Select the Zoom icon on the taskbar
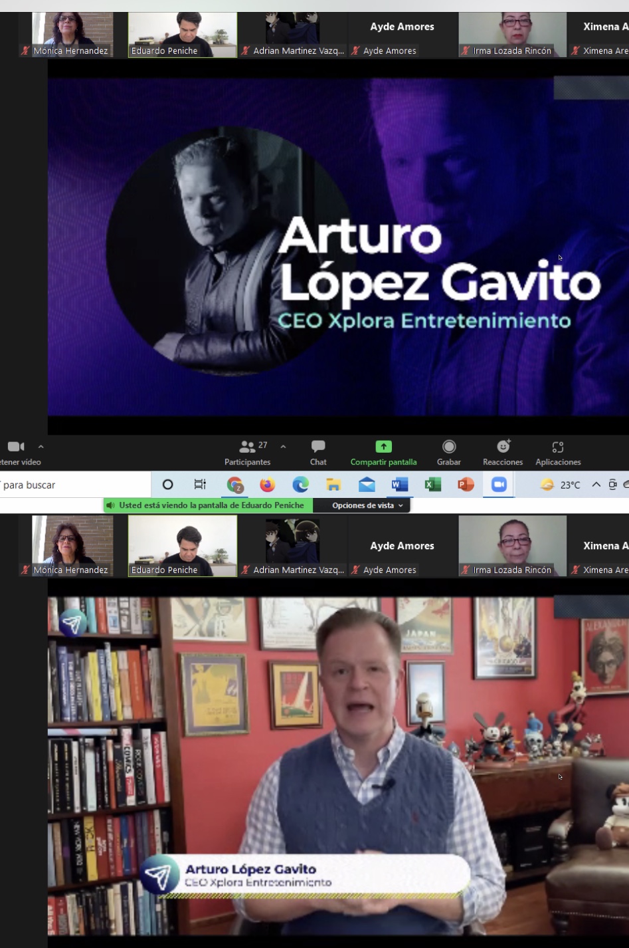The width and height of the screenshot is (629, 948). tap(499, 485)
